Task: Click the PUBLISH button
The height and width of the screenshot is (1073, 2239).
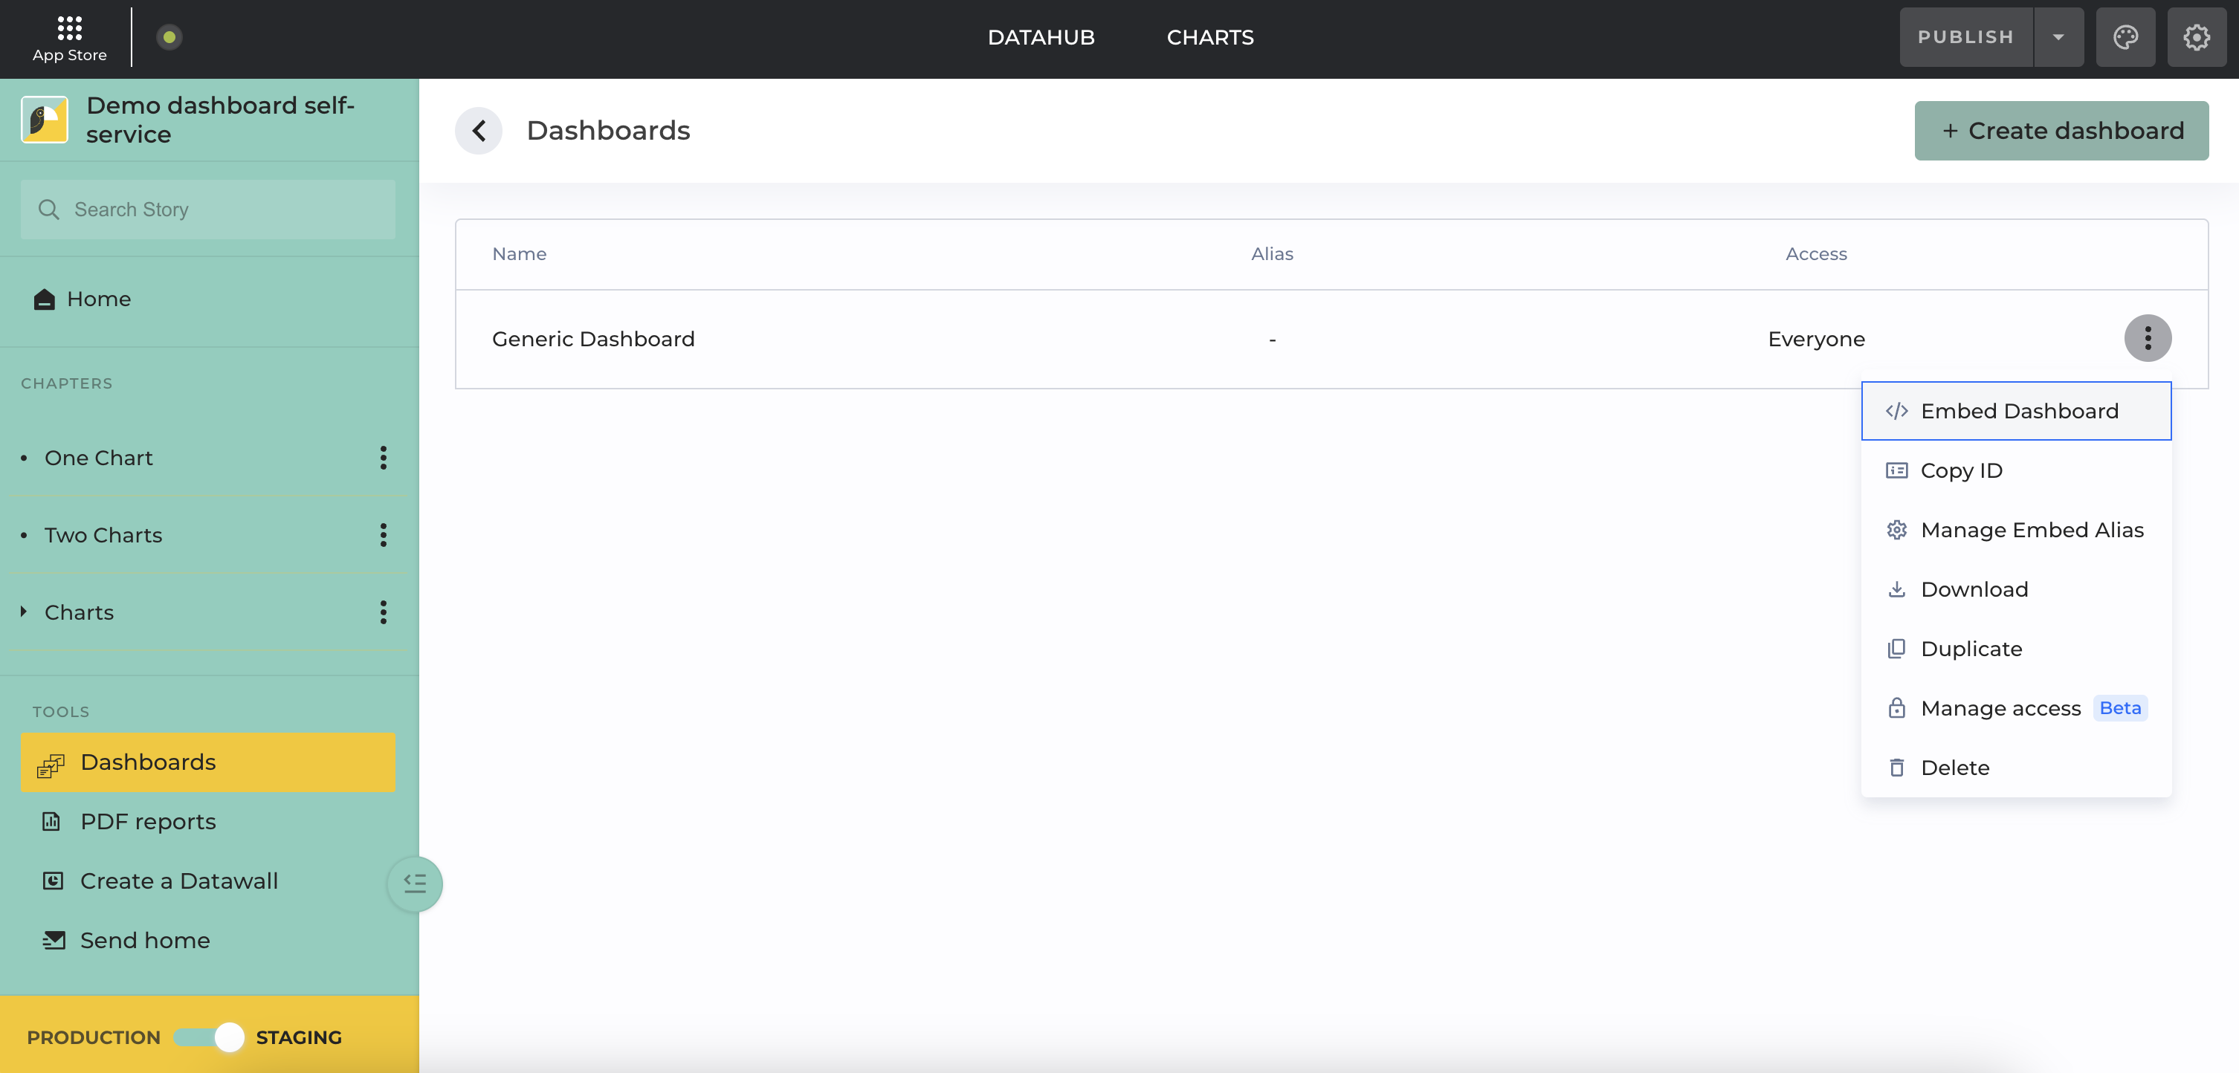Action: [x=1966, y=37]
